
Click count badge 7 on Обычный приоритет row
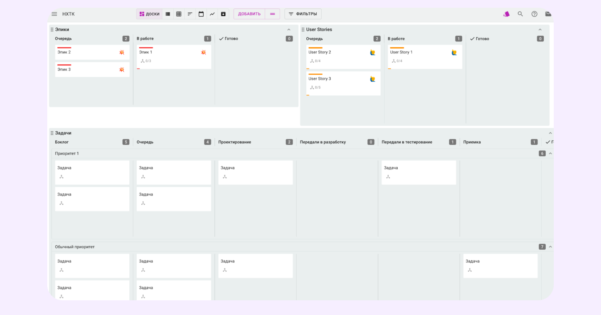542,247
